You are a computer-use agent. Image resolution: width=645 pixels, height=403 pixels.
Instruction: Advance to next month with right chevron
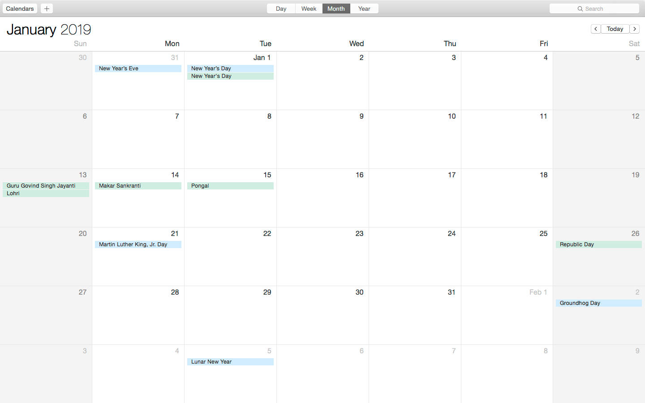(x=635, y=29)
